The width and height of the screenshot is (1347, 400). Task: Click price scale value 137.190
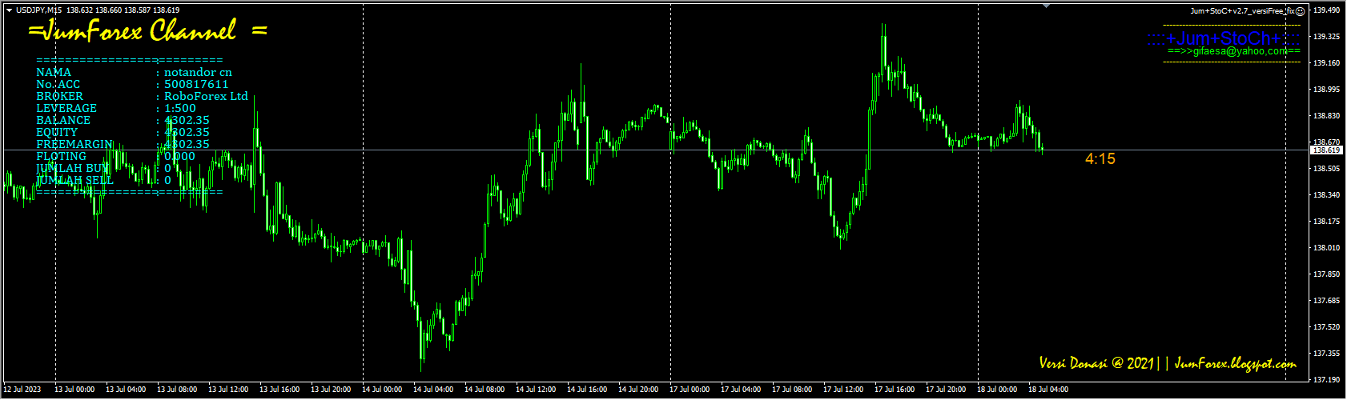pos(1327,380)
